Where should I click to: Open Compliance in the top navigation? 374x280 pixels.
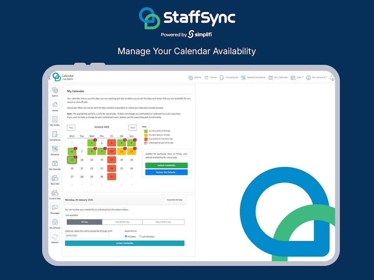pyautogui.click(x=229, y=77)
